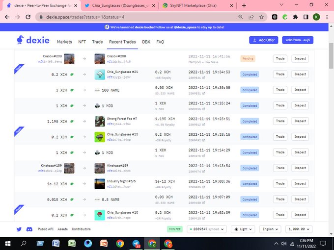
Task: Open the notification center icon
Action: pos(323,243)
